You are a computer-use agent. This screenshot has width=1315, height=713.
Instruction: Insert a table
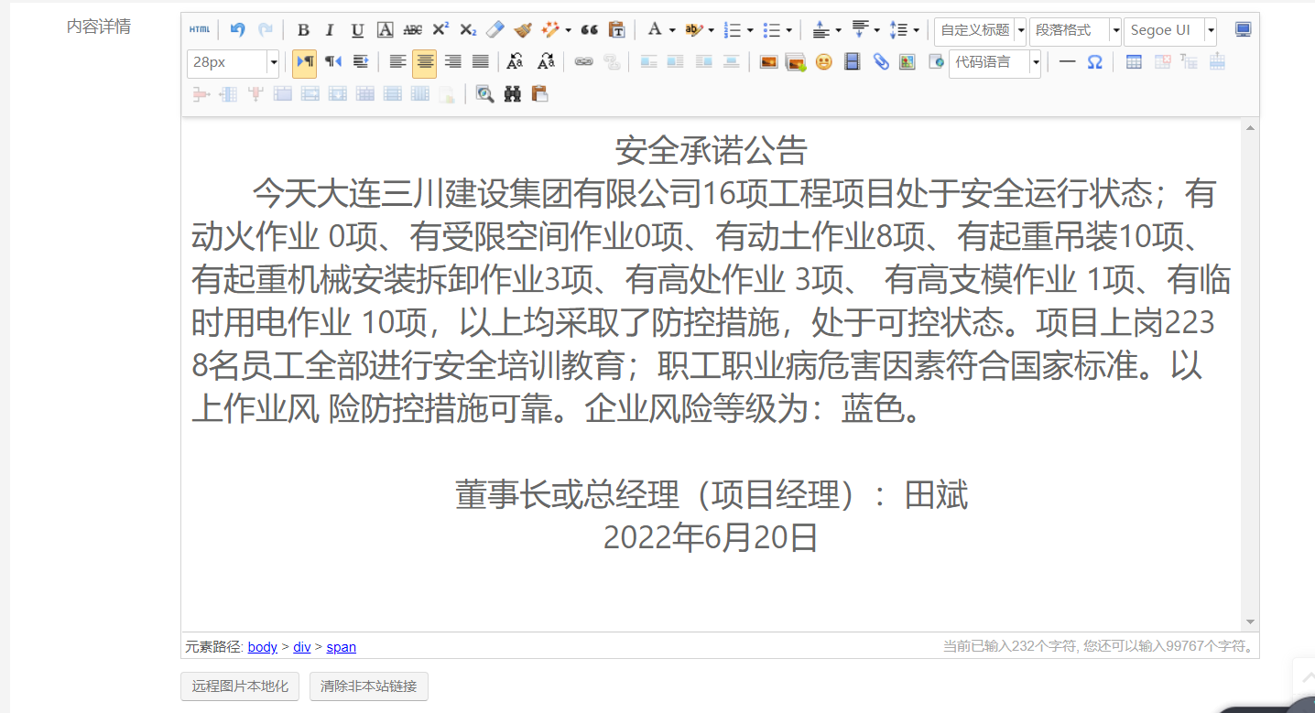pos(1134,62)
